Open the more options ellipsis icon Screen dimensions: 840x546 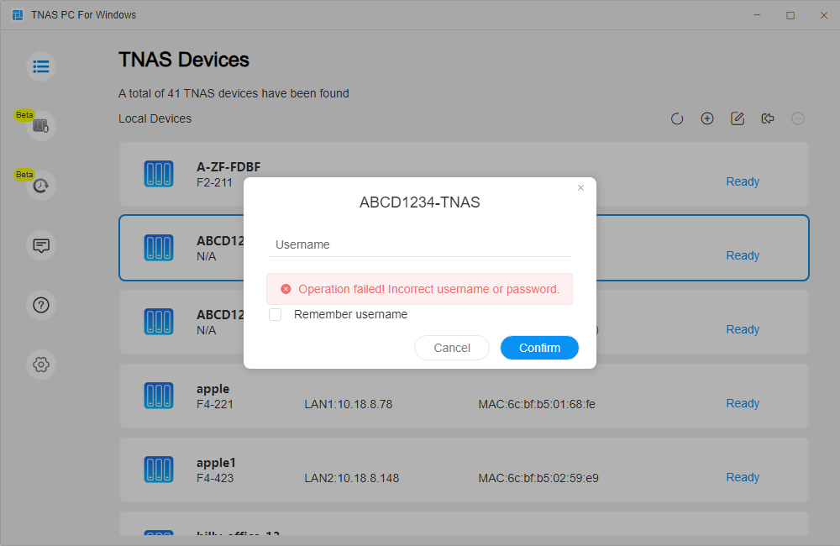798,118
